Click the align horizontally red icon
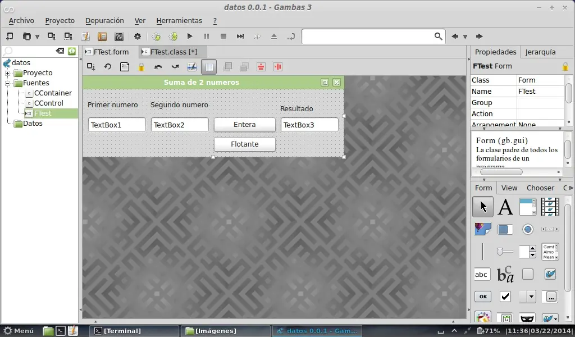 pyautogui.click(x=261, y=67)
